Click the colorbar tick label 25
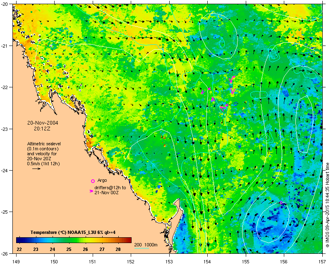Screen dimensions: 331x265 (x=69, y=249)
